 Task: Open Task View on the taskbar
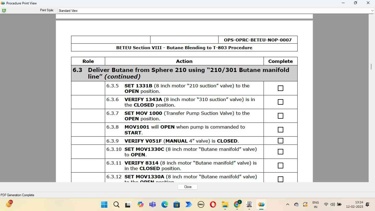click(128, 204)
